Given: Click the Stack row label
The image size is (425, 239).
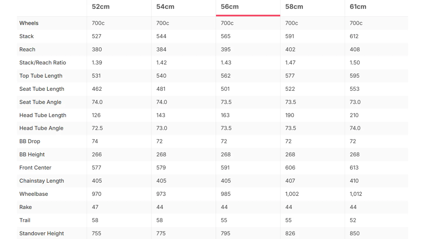Looking at the screenshot, I should click(x=27, y=36).
